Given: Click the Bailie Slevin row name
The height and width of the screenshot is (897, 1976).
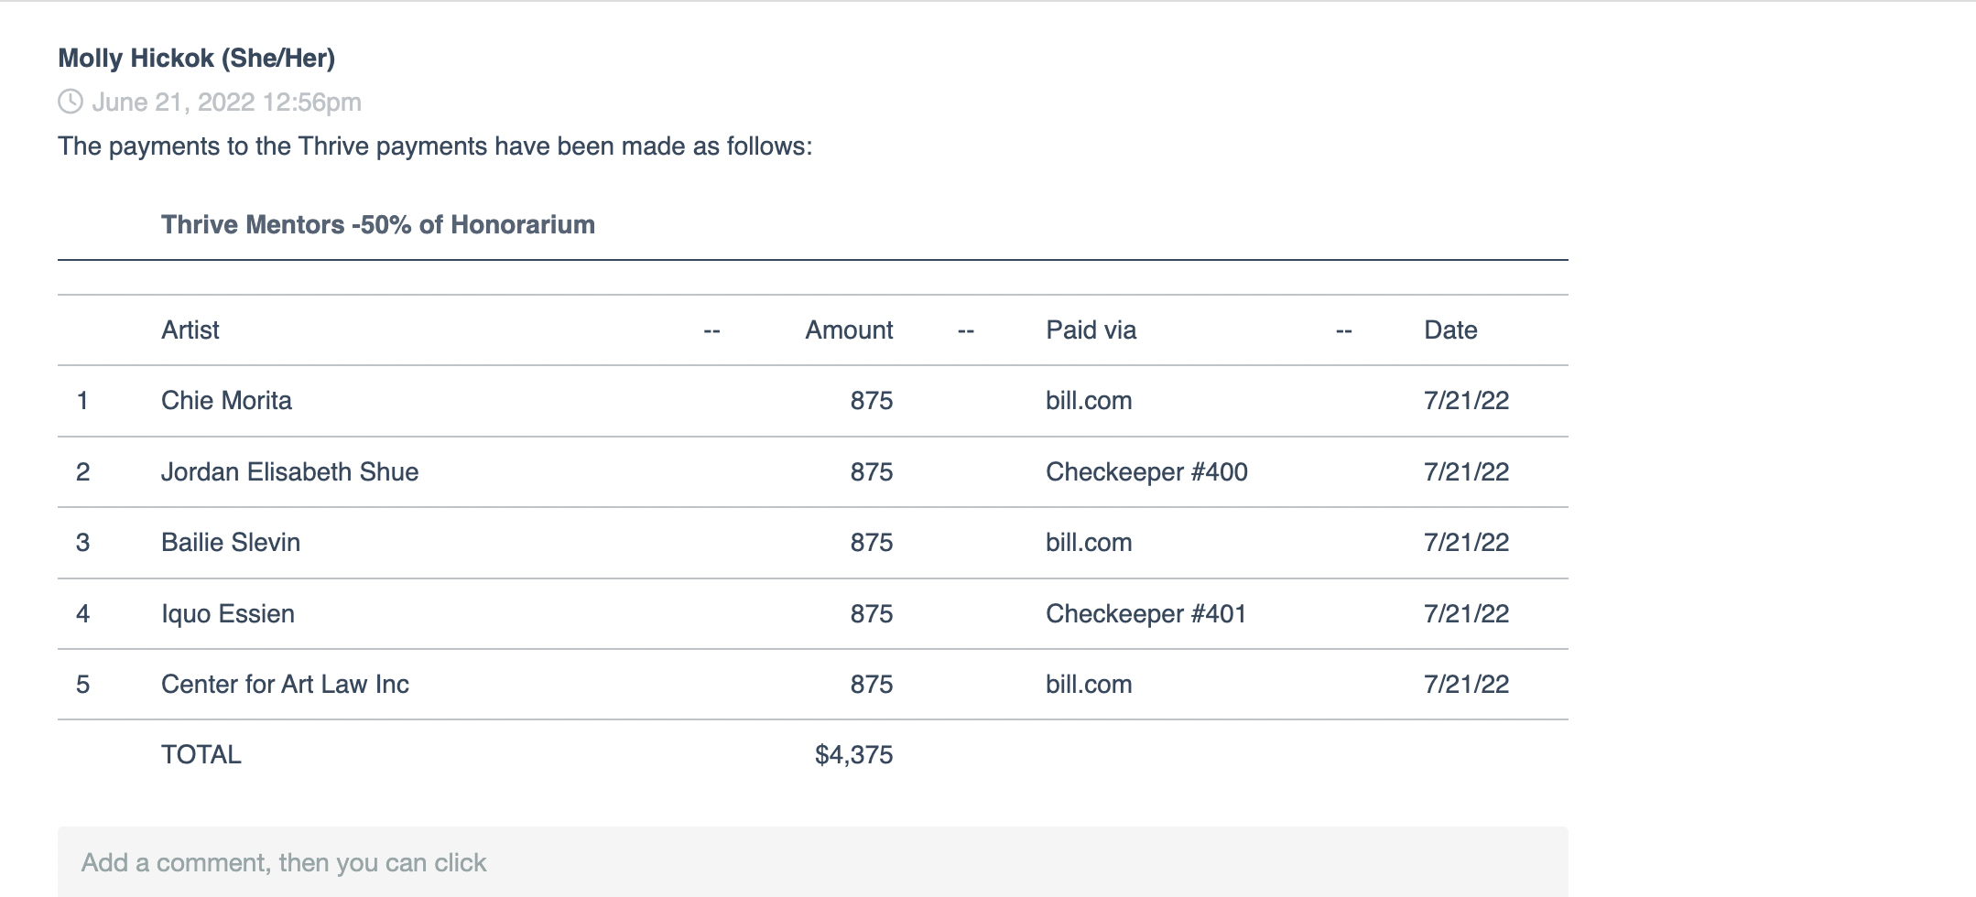Looking at the screenshot, I should point(231,543).
